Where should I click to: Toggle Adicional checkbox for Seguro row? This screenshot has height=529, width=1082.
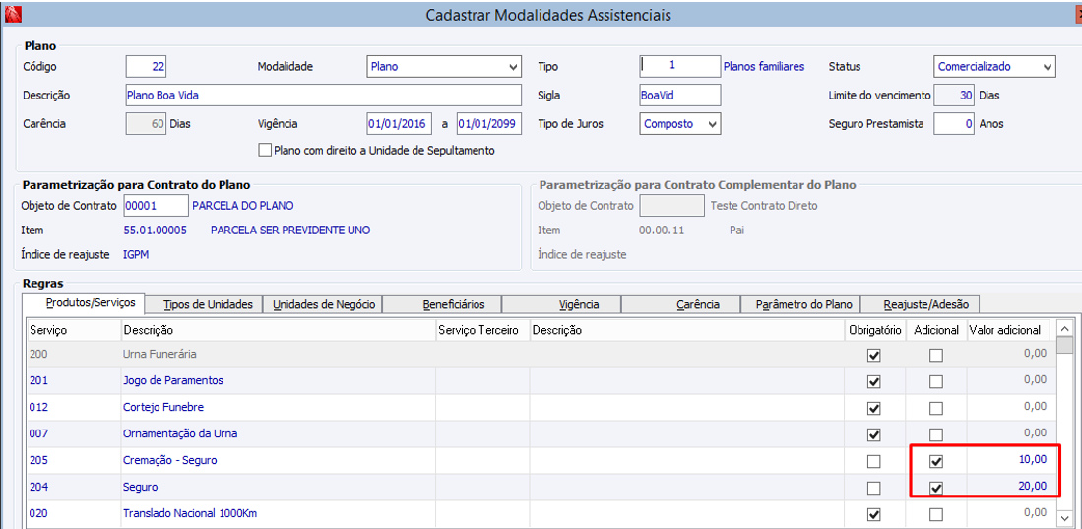(935, 488)
